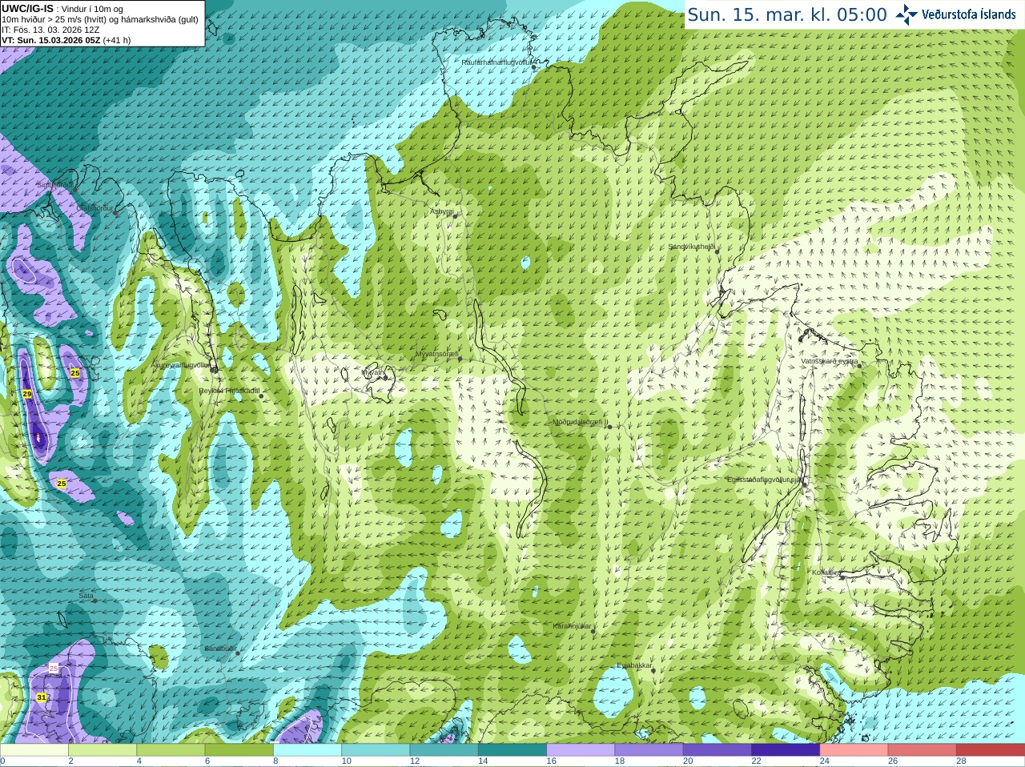Viewport: 1025px width, 767px height.
Task: Click the pale yellow 0–2 legend swatch
Action: point(34,750)
